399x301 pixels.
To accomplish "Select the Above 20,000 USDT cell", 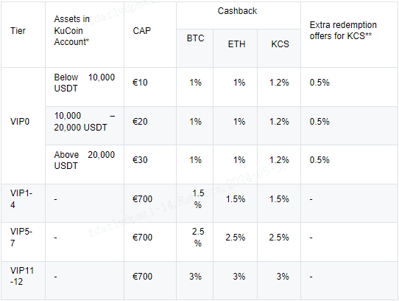I will 85,165.
